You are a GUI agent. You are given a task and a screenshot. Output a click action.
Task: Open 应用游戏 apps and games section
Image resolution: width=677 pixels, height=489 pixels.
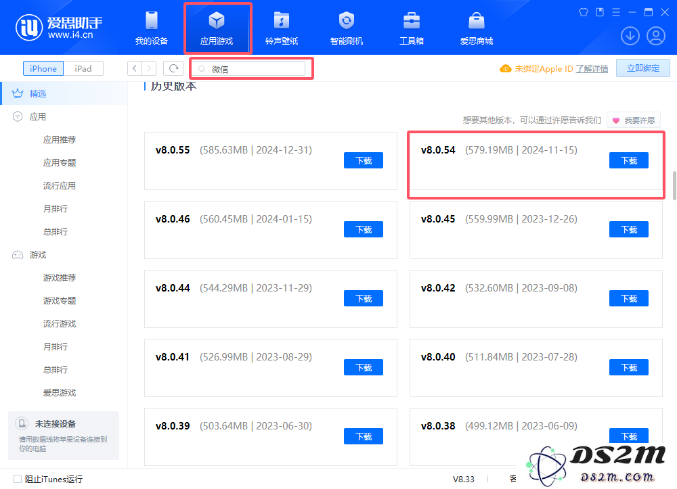point(217,28)
